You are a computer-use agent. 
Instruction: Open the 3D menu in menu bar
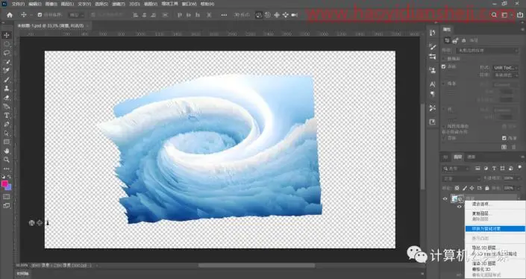[x=134, y=4]
